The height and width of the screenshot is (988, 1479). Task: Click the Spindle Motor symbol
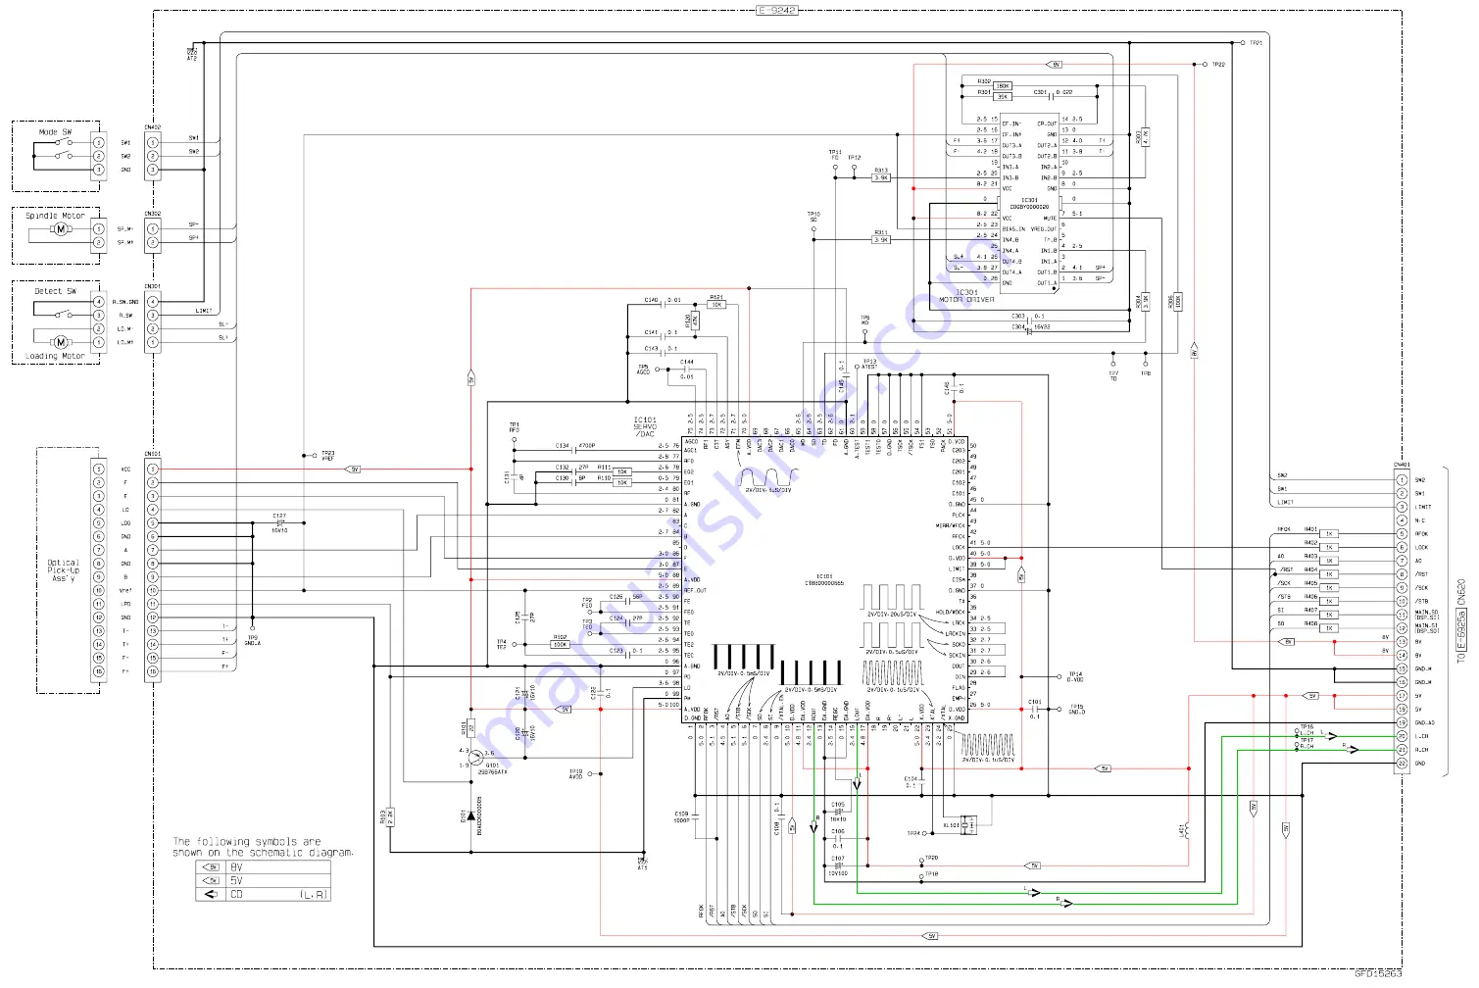coord(61,229)
